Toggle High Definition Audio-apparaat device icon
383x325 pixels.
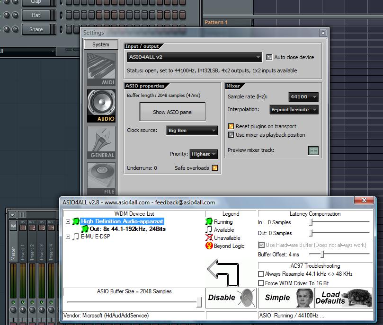tap(76, 221)
